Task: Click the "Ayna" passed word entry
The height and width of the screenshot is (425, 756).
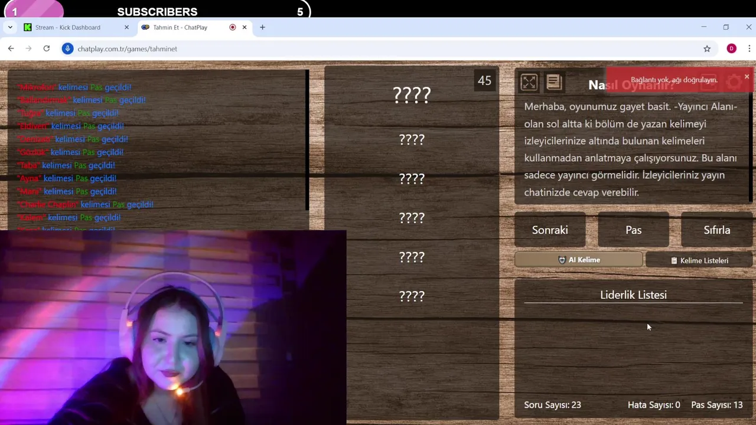Action: (67, 178)
